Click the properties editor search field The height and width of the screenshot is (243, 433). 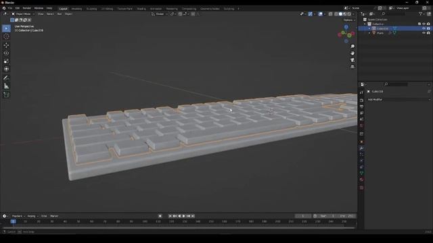coord(396,84)
